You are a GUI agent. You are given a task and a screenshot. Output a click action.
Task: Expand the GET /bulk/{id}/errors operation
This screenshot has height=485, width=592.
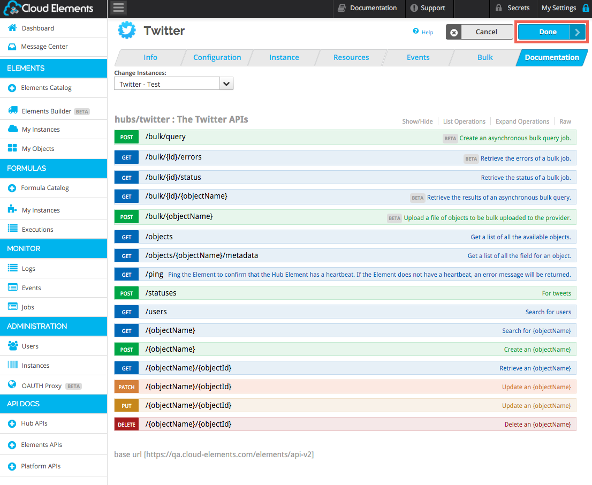coord(345,157)
